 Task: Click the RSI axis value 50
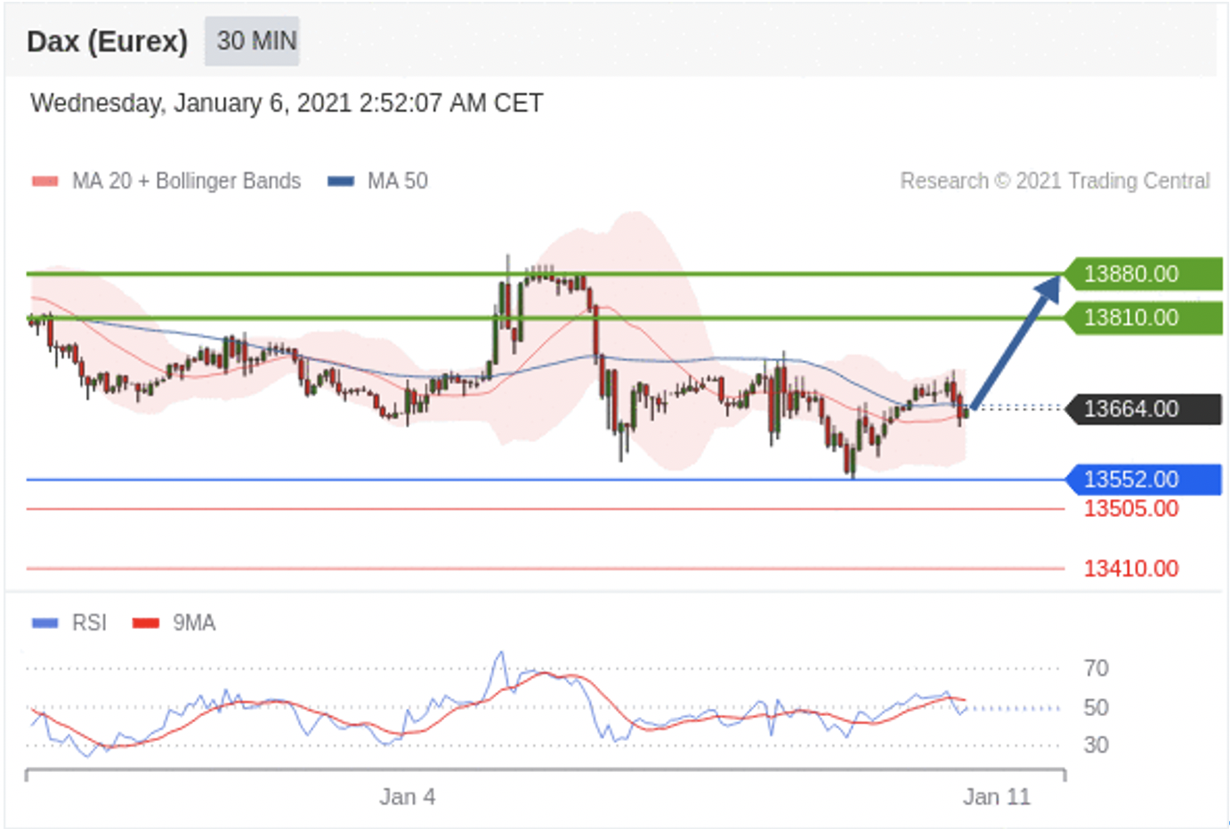pos(1096,708)
